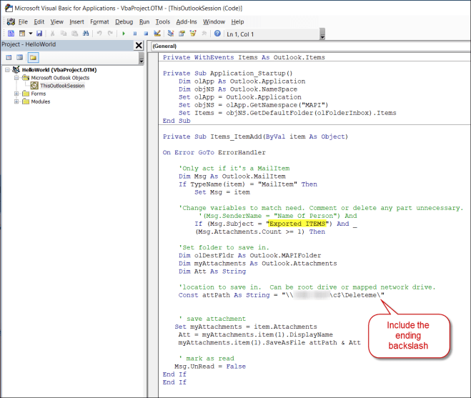Click the Find binoculars icon
The height and width of the screenshot is (398, 471).
86,34
